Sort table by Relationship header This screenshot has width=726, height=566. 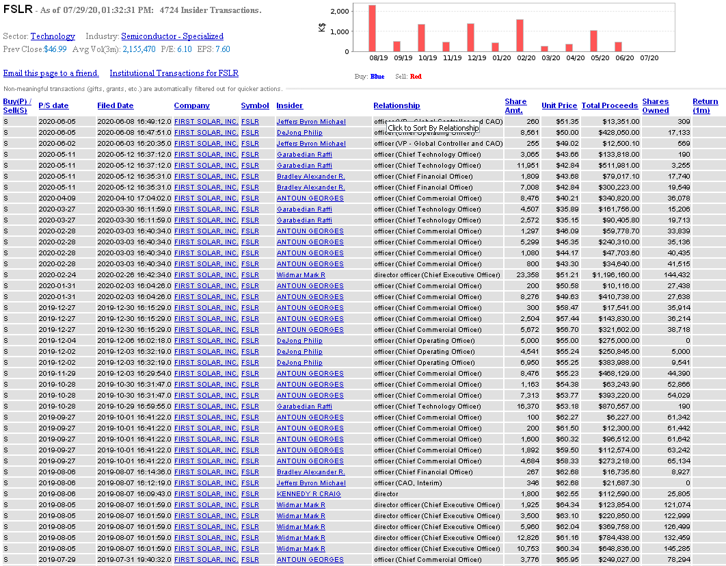[396, 105]
